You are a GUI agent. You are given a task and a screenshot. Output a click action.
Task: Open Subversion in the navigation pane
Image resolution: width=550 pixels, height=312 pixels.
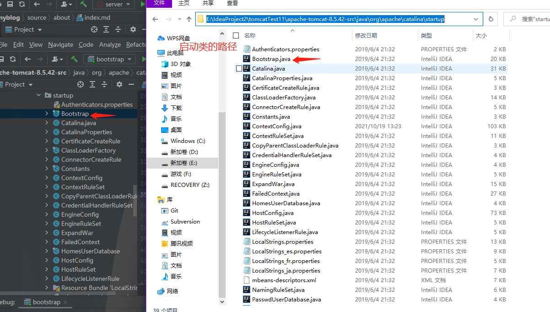[x=185, y=222]
